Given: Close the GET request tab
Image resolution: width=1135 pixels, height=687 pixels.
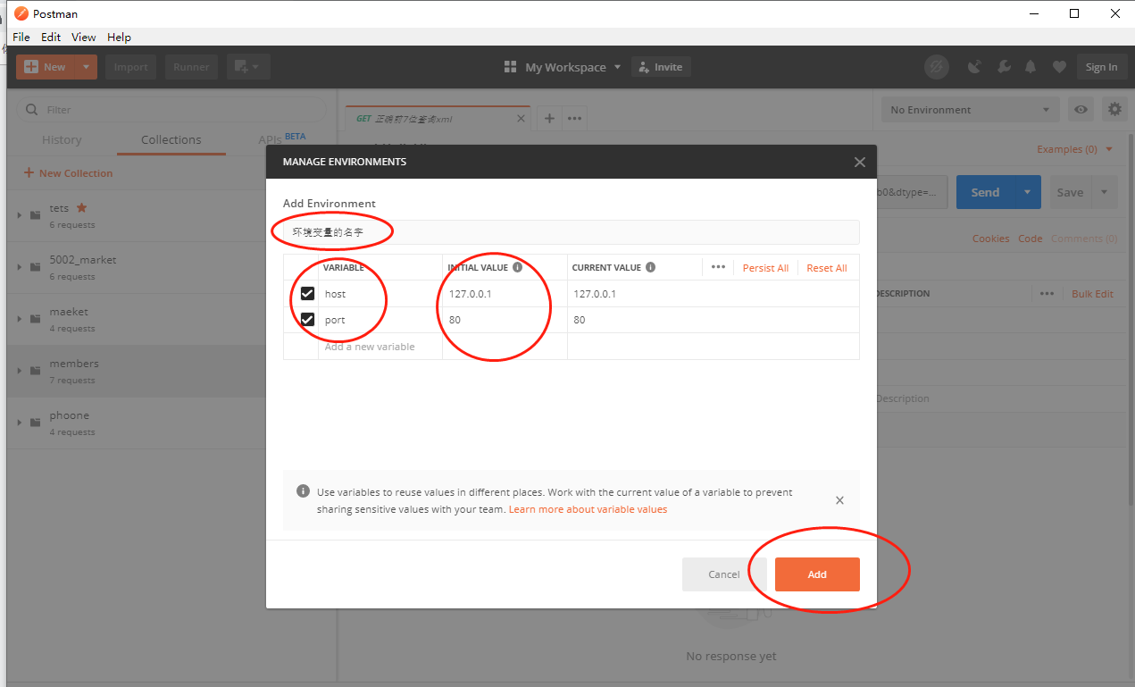Looking at the screenshot, I should 521,118.
